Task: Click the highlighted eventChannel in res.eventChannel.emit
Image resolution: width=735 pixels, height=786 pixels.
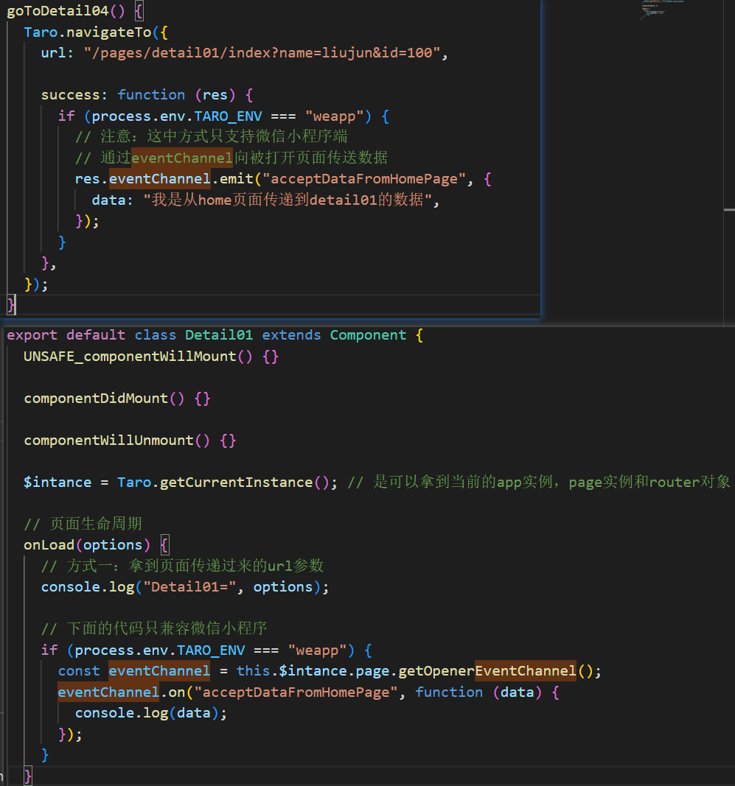Action: (159, 179)
